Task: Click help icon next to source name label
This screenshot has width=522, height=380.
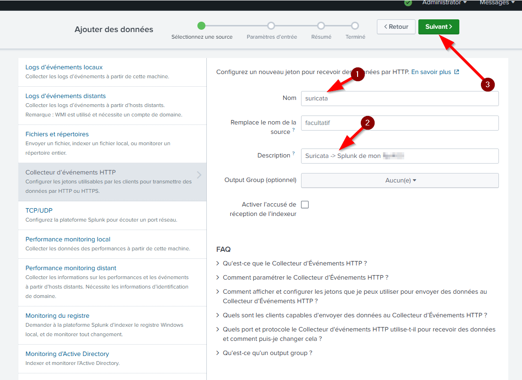Action: click(294, 130)
